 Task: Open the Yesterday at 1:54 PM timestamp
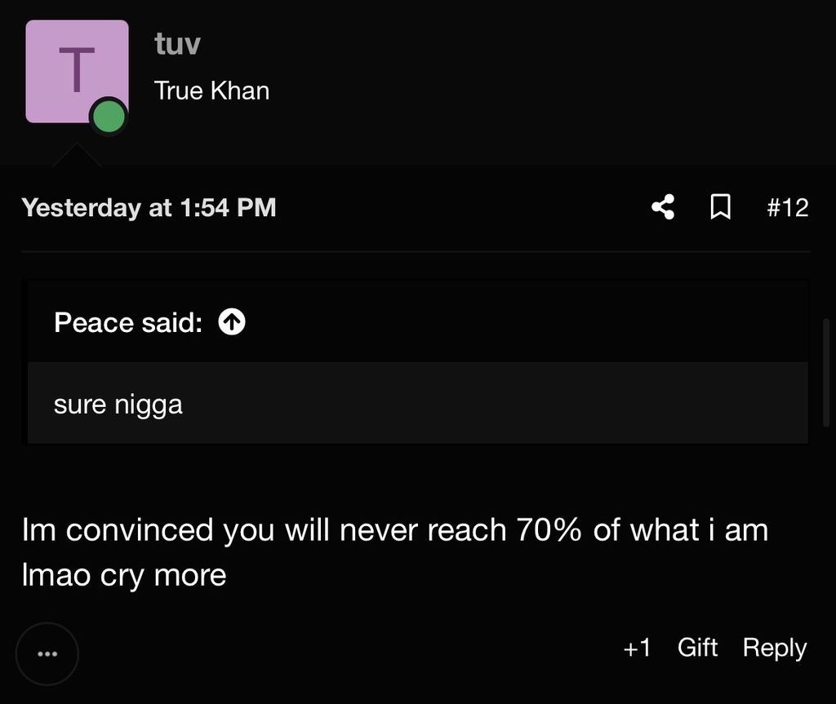point(149,208)
